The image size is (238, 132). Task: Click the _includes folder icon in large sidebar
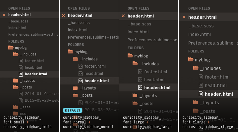point(135,64)
